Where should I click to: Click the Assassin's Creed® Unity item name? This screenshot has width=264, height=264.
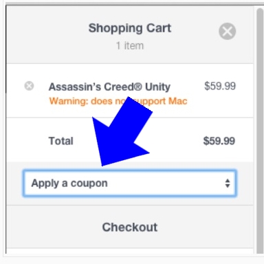(x=109, y=87)
